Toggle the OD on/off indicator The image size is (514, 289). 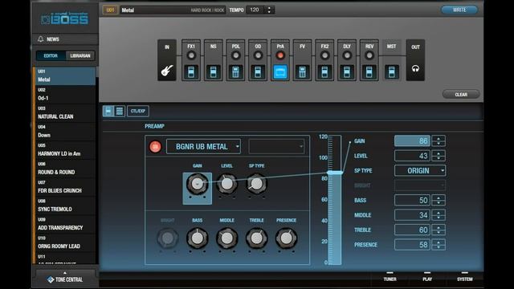[x=258, y=55]
